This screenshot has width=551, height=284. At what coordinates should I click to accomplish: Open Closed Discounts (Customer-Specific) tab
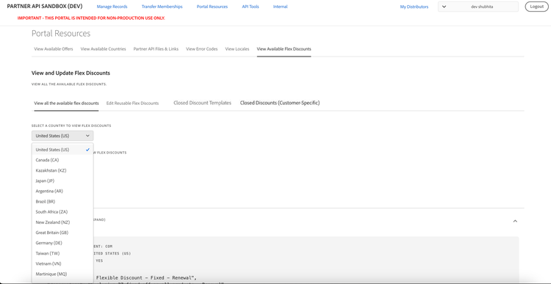(280, 103)
